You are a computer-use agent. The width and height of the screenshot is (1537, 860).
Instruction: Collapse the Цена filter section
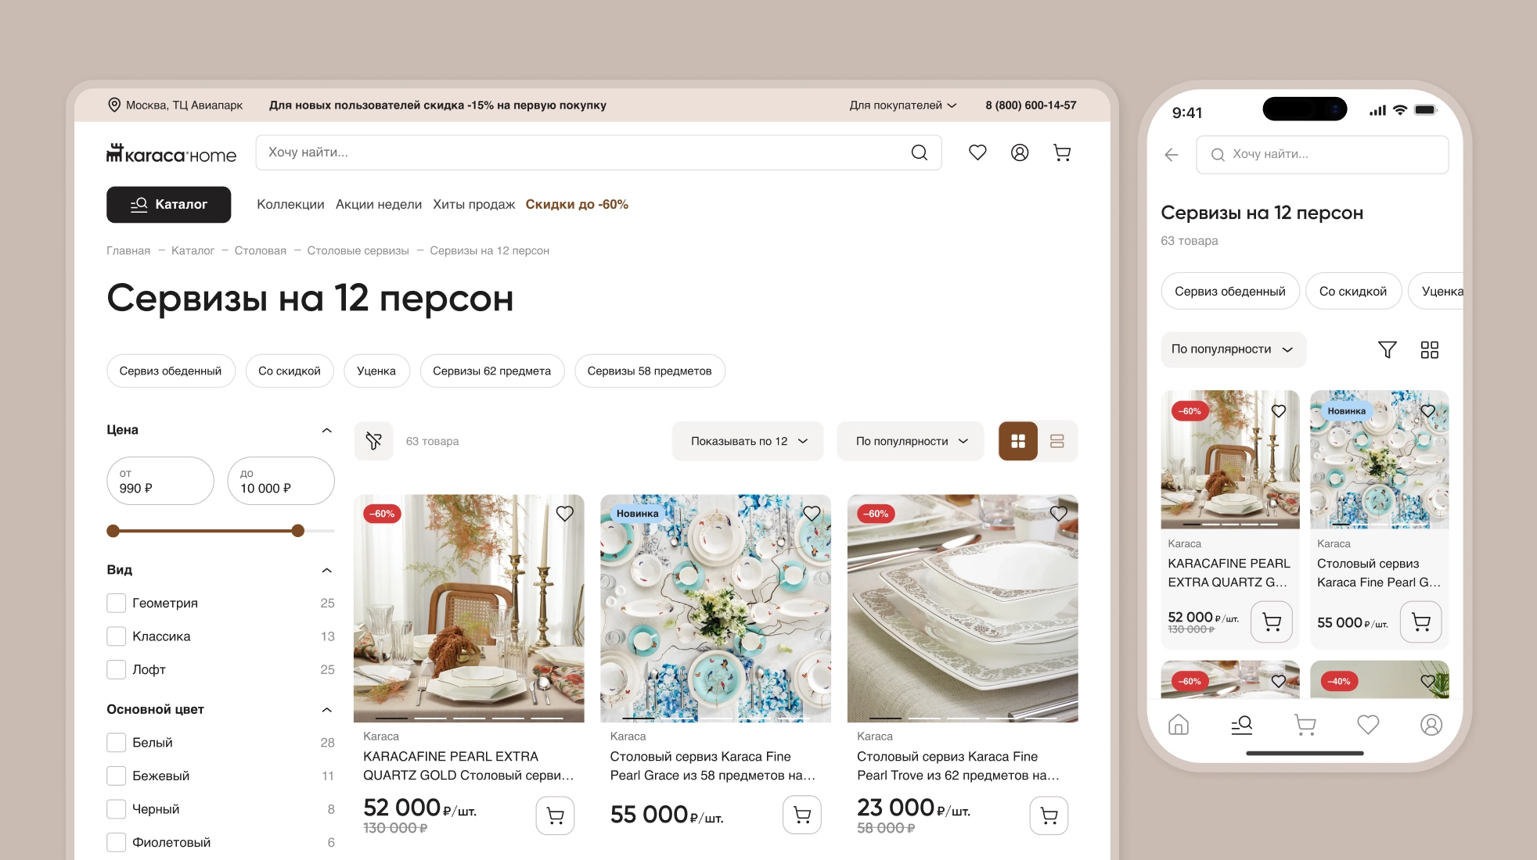327,430
